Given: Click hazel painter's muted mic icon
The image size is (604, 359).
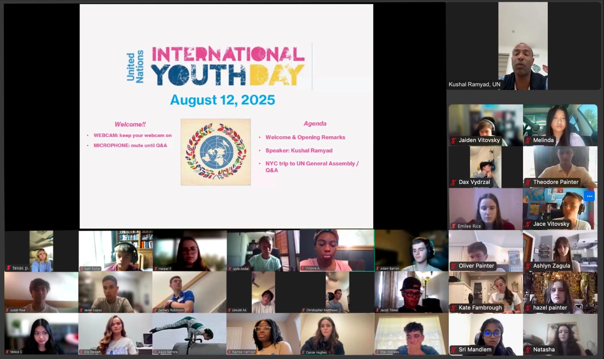Looking at the screenshot, I should [x=528, y=308].
